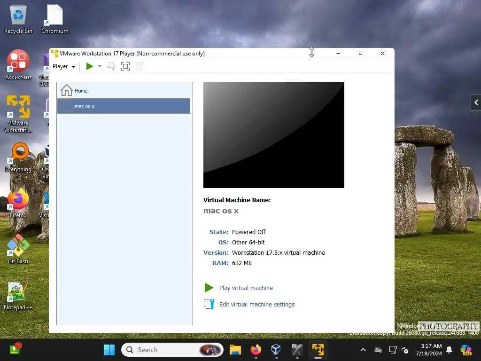Open VirtualBox cube icon in taskbar
Viewport: 481px width, 361px height.
tap(276, 350)
